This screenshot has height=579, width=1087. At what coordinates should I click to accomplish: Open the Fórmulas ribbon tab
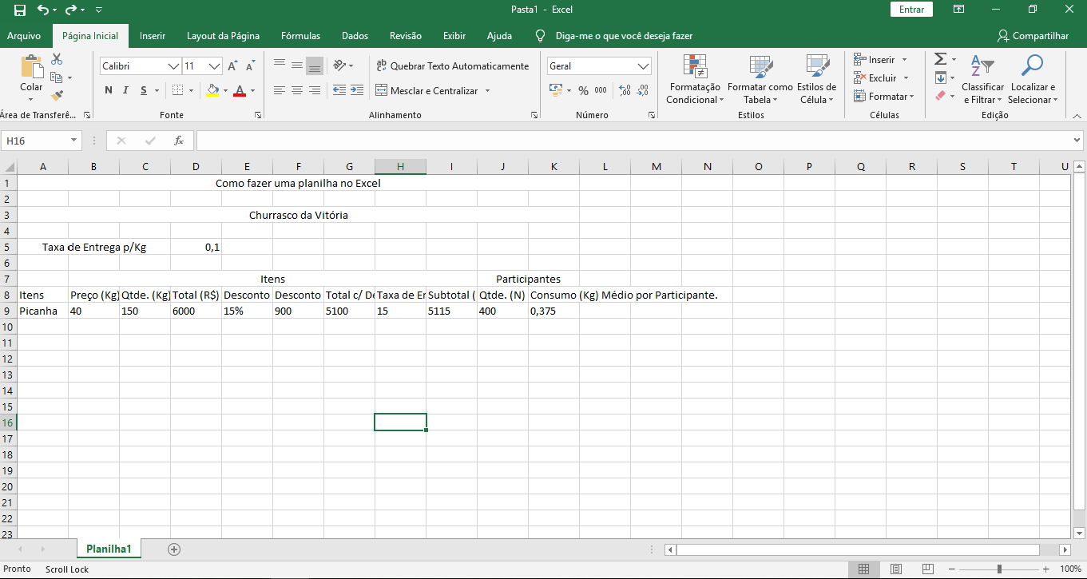point(300,36)
